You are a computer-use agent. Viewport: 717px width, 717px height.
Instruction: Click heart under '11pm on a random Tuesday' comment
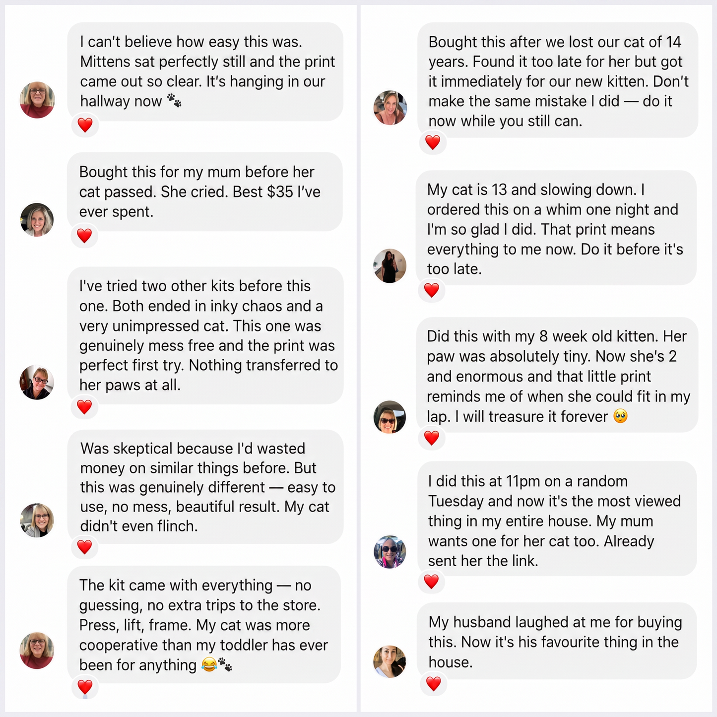[x=432, y=582]
